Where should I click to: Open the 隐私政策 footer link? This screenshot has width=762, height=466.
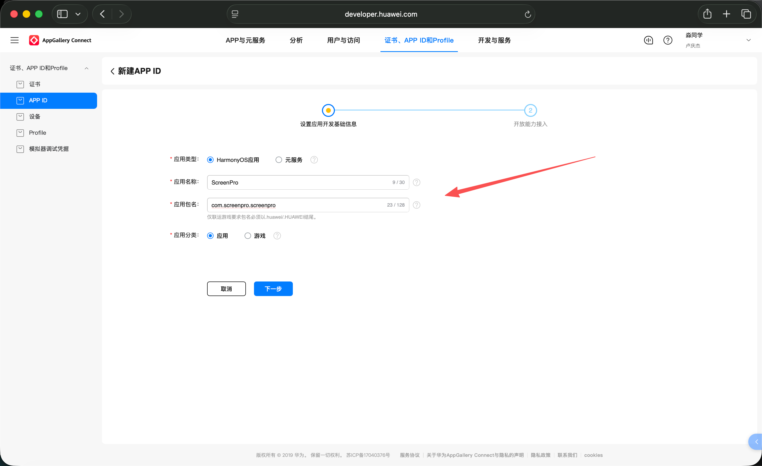[x=541, y=455]
